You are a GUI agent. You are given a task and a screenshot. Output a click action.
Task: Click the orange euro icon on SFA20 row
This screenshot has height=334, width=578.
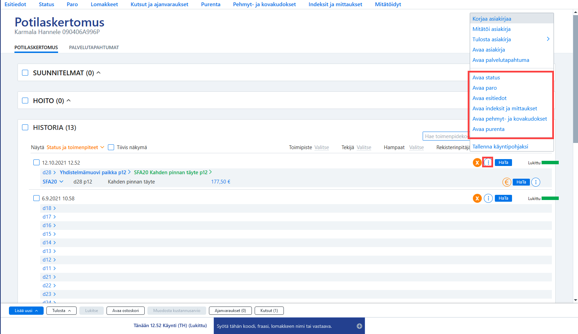click(507, 182)
